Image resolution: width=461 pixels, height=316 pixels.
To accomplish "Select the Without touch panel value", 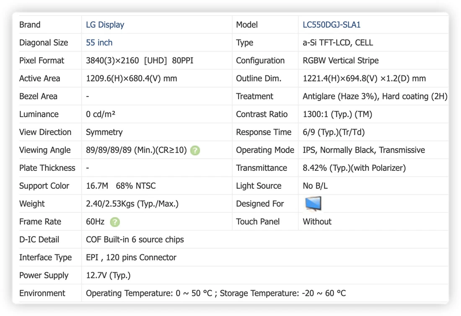I will [317, 222].
